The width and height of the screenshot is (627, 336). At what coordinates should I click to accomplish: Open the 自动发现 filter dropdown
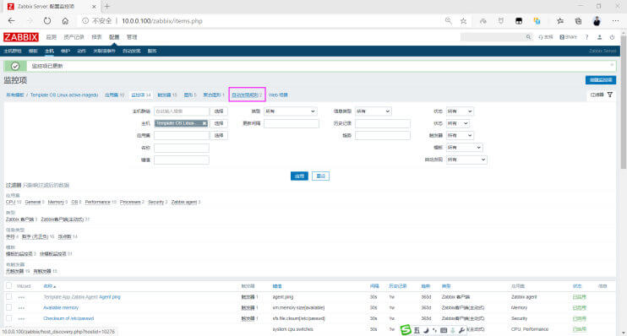(x=466, y=160)
